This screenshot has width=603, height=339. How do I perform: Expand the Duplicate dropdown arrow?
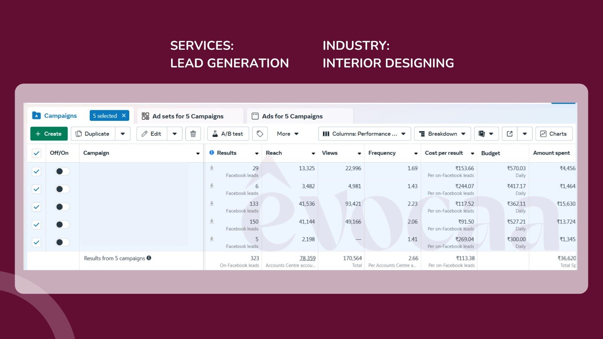(122, 134)
